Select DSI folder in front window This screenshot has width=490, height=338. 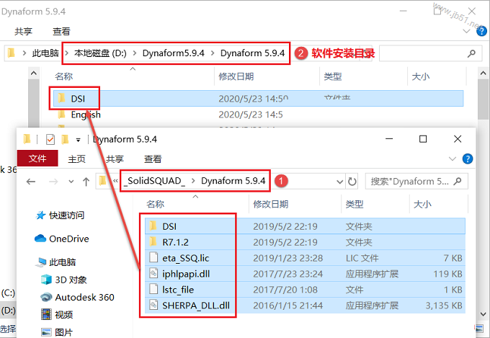pos(305,226)
